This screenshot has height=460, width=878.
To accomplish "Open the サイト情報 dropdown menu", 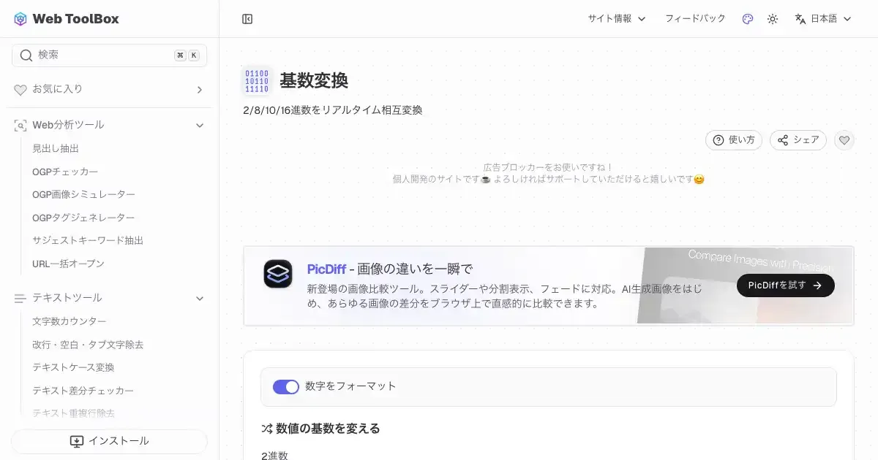I will (x=617, y=19).
